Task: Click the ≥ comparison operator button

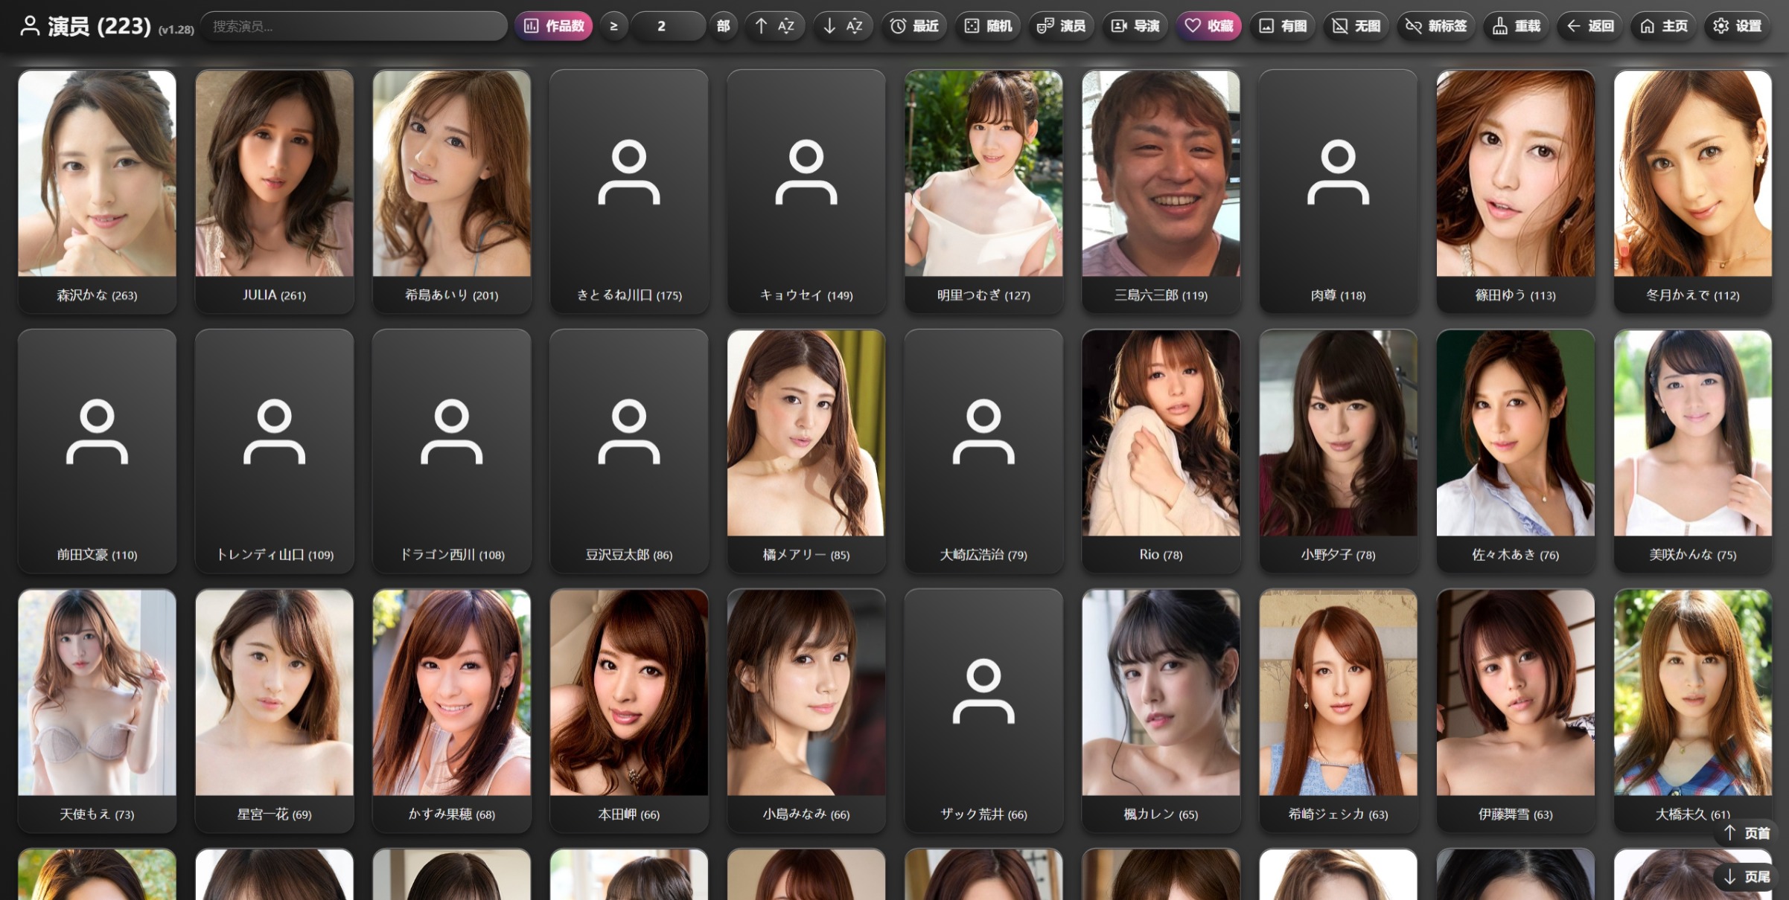Action: (614, 26)
